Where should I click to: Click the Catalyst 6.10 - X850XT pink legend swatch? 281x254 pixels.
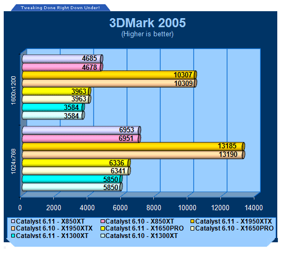point(103,221)
